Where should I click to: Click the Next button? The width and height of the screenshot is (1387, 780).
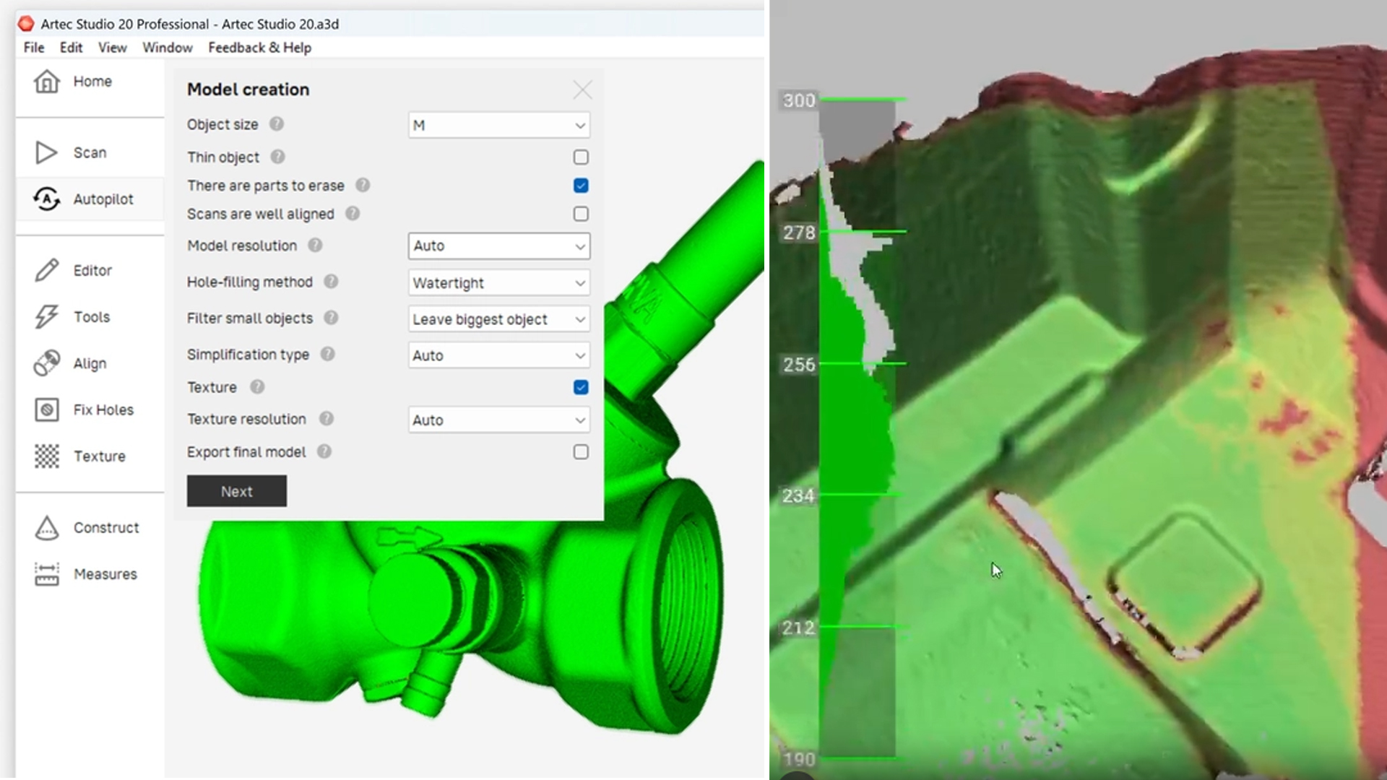click(x=237, y=491)
